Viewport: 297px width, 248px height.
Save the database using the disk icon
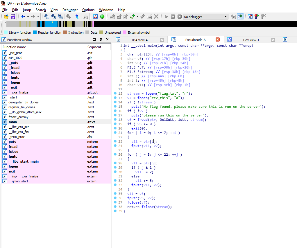coord(13,17)
